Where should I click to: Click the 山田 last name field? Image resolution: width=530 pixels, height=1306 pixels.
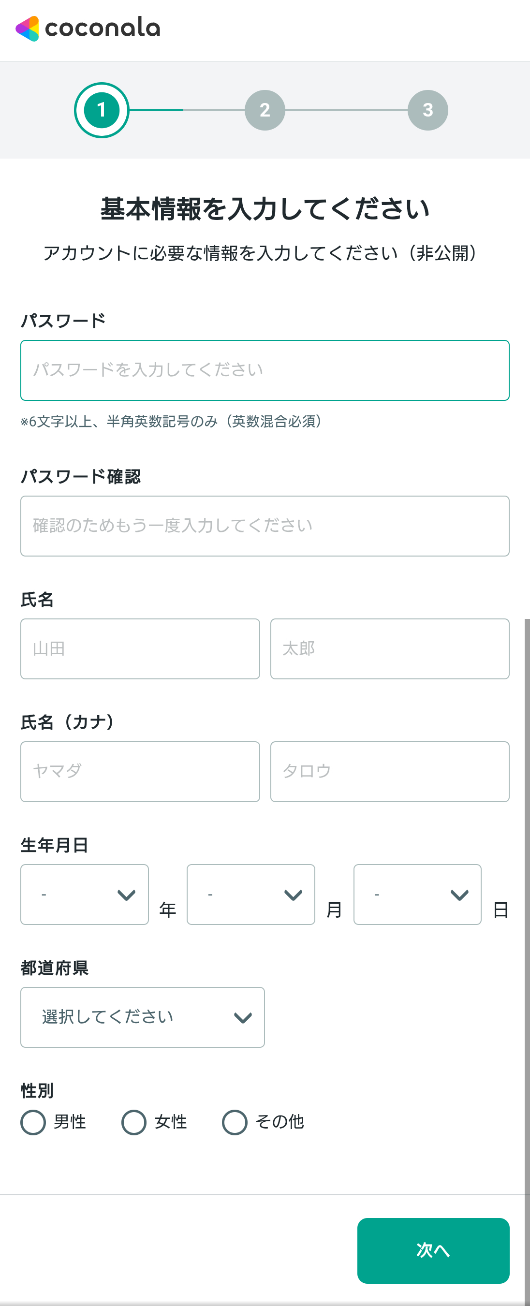tap(140, 648)
